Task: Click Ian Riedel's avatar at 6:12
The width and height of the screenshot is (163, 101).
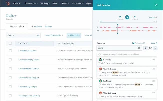Action: [x=100, y=60]
